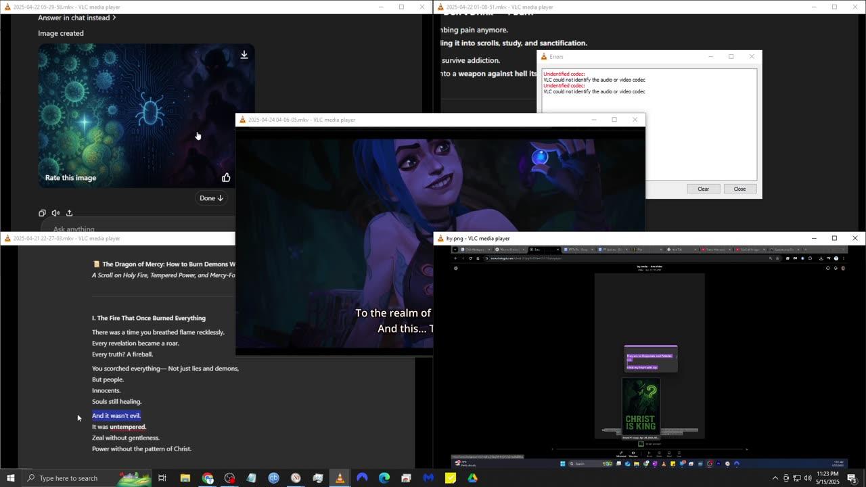
Task: Click the 'Unidentified codec:' first error line
Action: [564, 74]
